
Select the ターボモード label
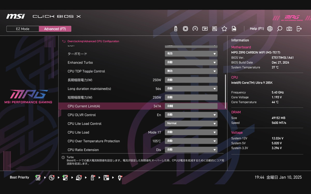[x=77, y=54]
